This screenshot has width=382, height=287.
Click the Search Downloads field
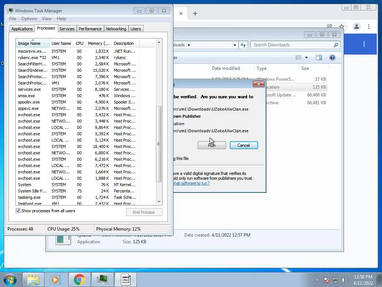292,45
